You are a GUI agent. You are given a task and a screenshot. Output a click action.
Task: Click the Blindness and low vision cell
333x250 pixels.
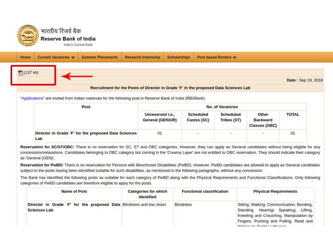pos(144,204)
